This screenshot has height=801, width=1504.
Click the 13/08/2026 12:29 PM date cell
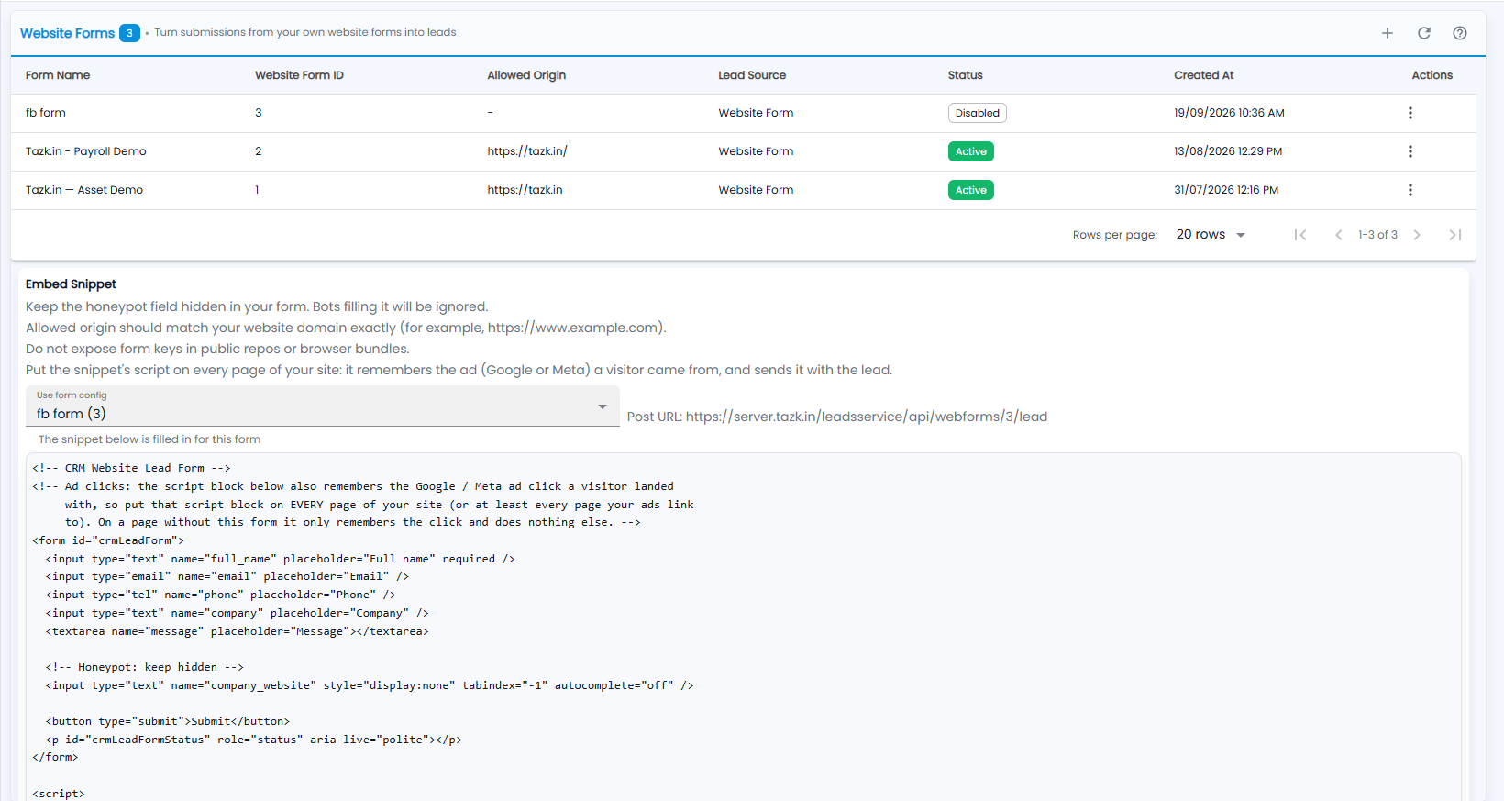1228,151
